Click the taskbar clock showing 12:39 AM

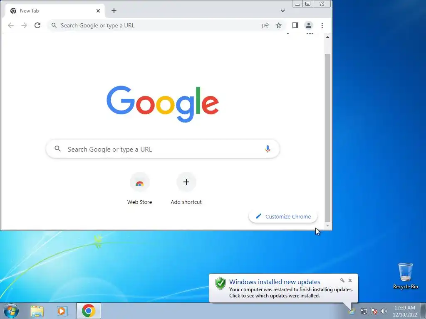click(x=405, y=311)
